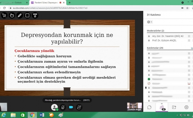Select the arrow pointer tool
The height and width of the screenshot is (118, 193).
[4, 15]
